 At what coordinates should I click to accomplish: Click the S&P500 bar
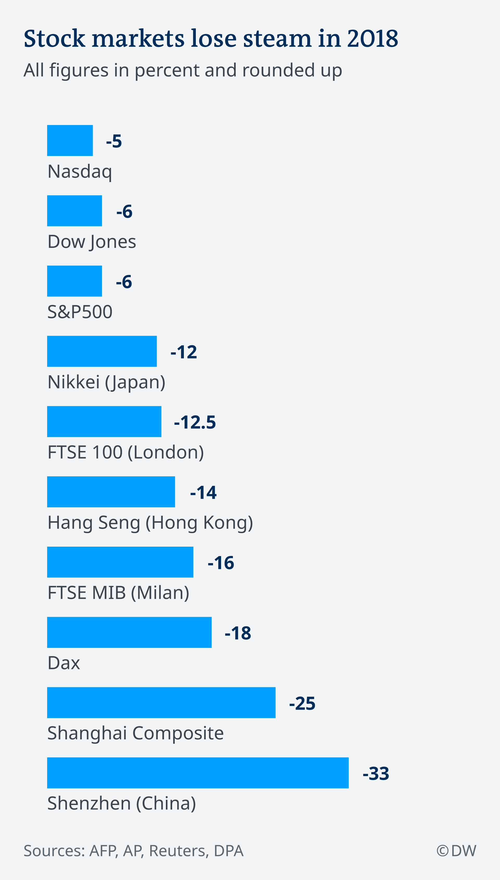[x=74, y=281]
